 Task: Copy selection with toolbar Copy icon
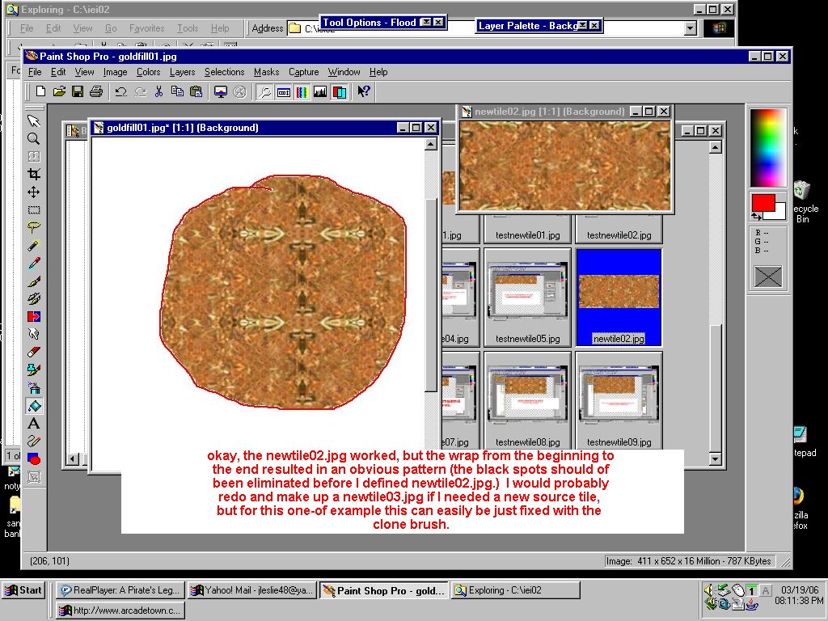[177, 92]
